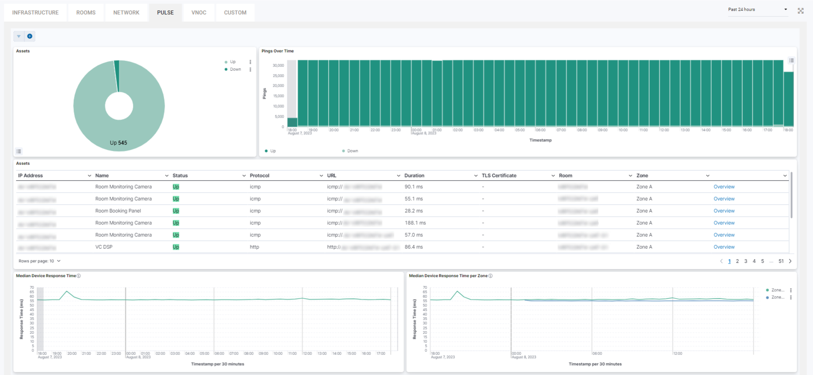Open Rows per page dropdown
The width and height of the screenshot is (813, 375).
tap(39, 261)
